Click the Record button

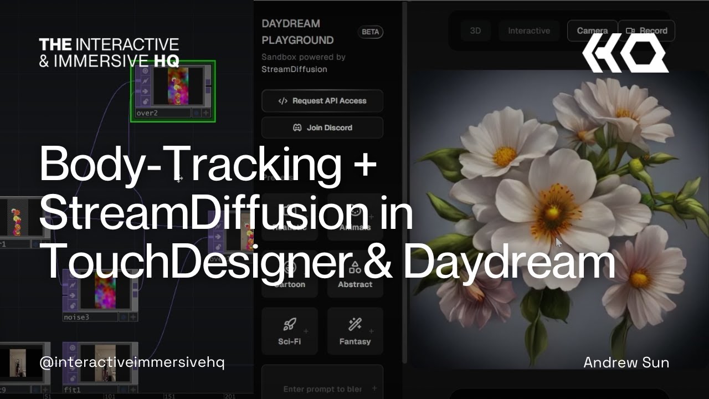647,31
